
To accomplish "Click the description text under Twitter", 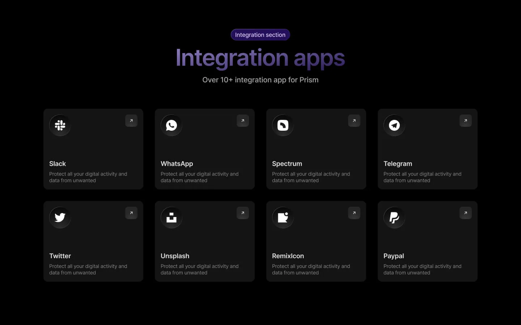I will tap(88, 269).
